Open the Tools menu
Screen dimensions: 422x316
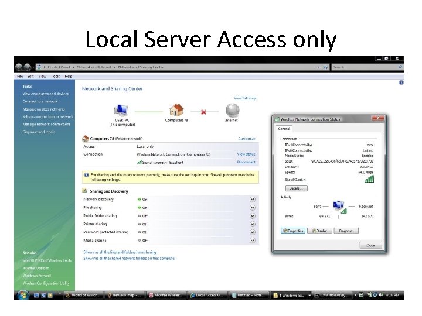56,76
